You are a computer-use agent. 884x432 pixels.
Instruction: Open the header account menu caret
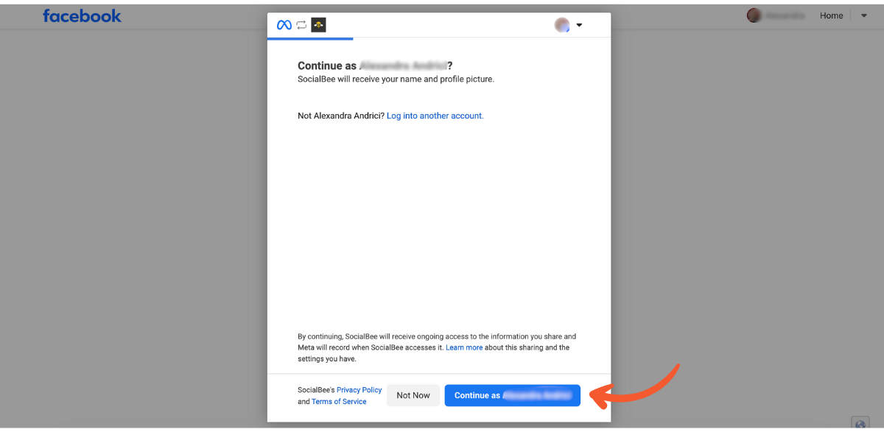pyautogui.click(x=864, y=15)
